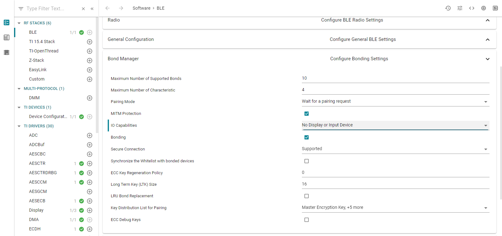Add an ADC driver instance
This screenshot has height=236, width=502.
[90, 135]
